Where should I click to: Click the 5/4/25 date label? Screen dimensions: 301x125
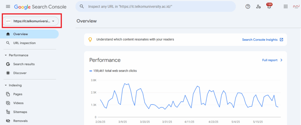pos(235,122)
